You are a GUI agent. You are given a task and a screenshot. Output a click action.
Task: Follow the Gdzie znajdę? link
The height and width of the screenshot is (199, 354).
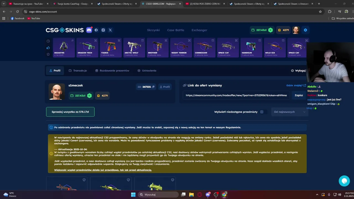(x=296, y=85)
